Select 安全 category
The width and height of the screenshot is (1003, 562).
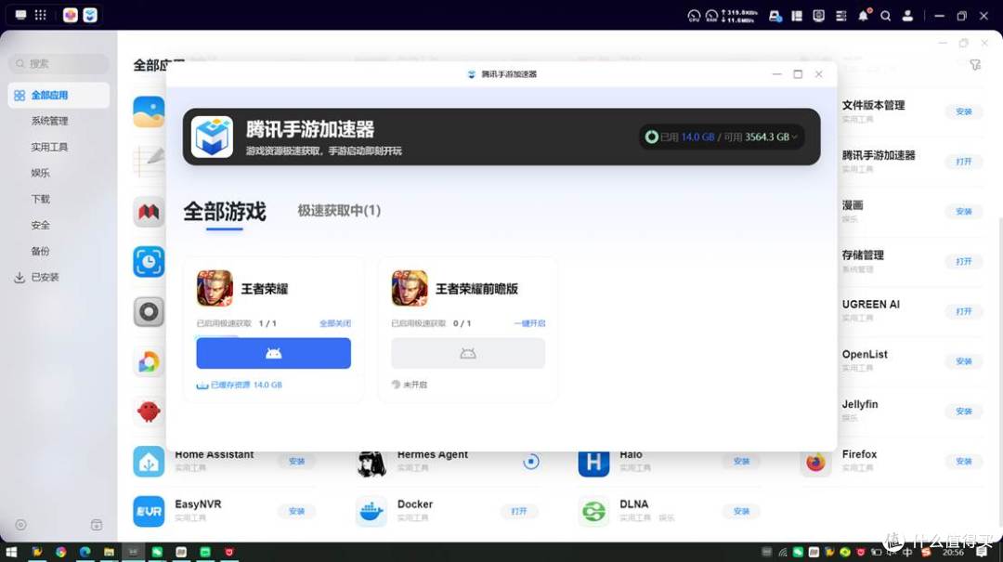[x=40, y=226]
